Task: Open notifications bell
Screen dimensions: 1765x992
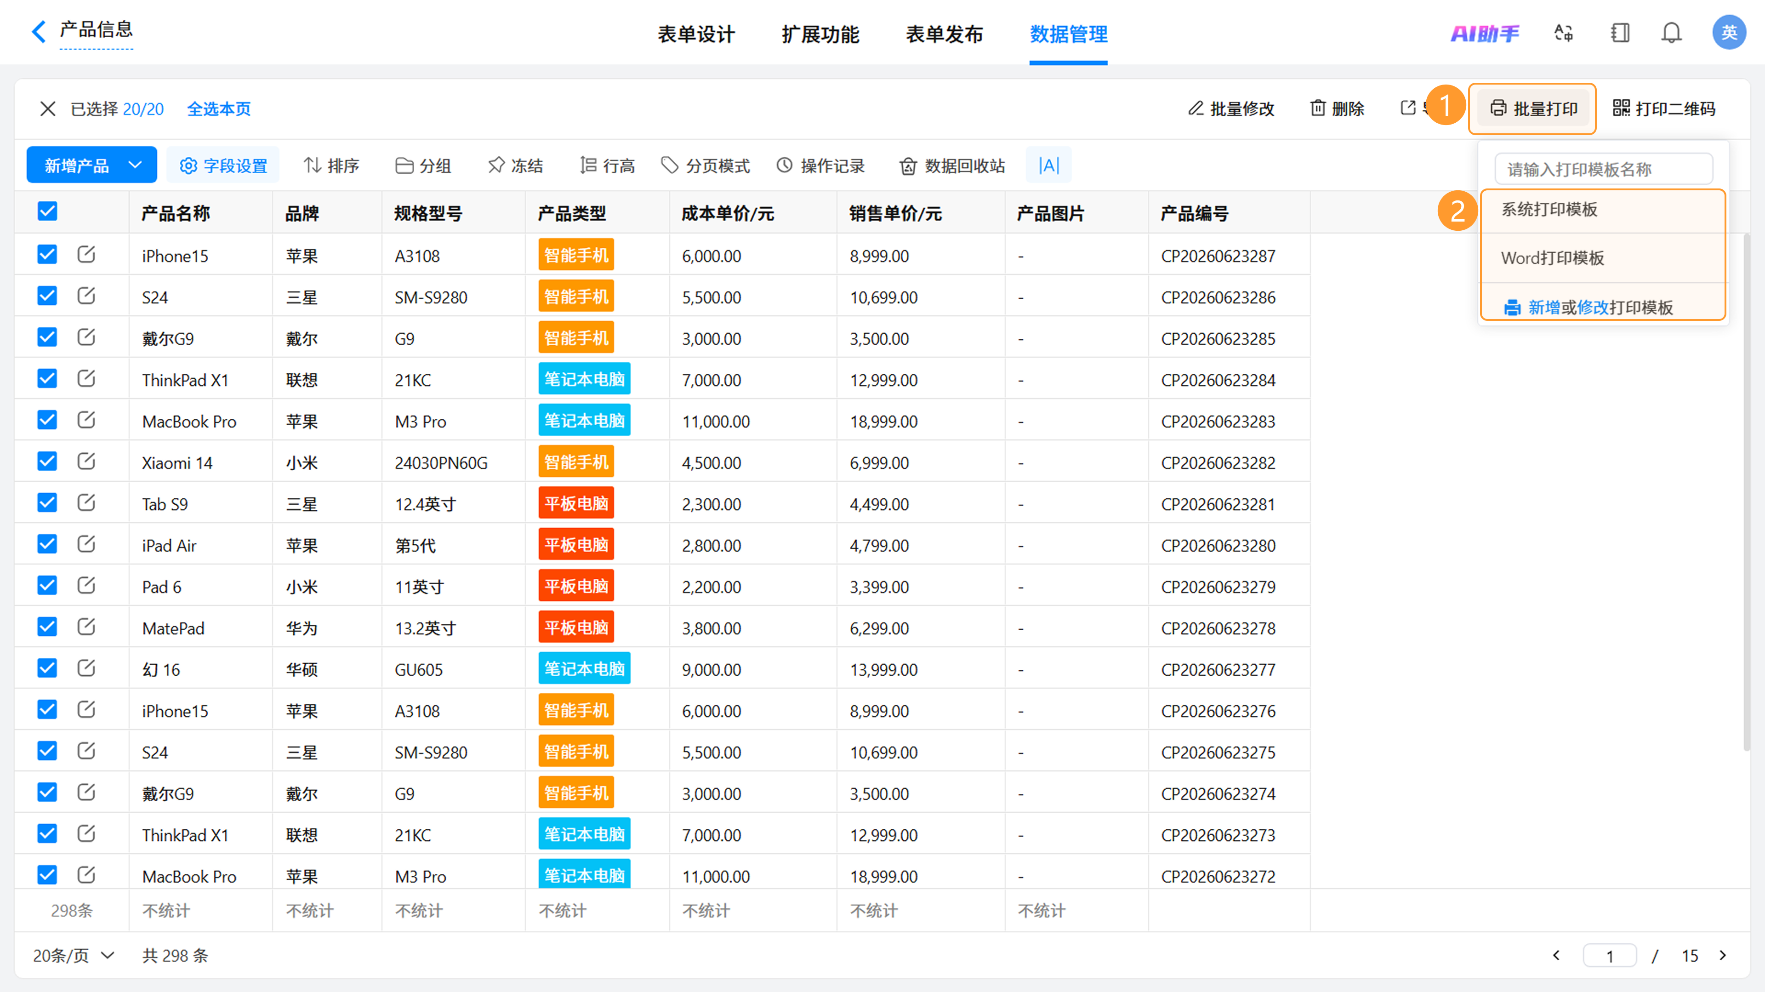Action: pos(1672,33)
